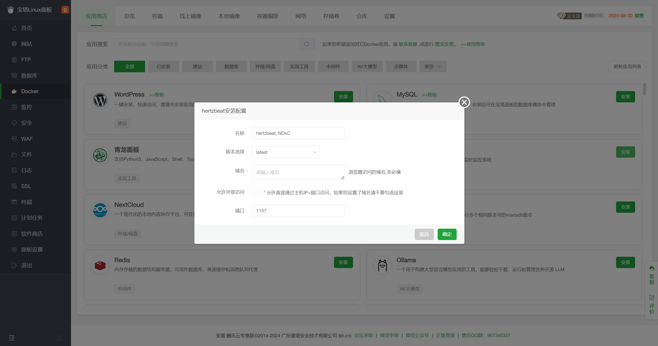Open the 版本选择 latest dropdown
The image size is (658, 346).
pyautogui.click(x=286, y=152)
